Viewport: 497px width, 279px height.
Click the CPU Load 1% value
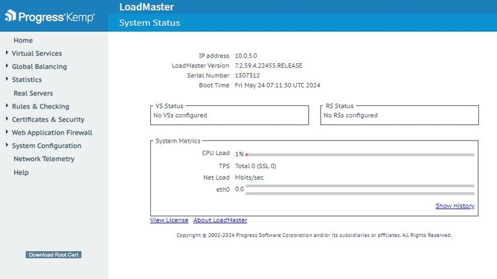click(239, 154)
